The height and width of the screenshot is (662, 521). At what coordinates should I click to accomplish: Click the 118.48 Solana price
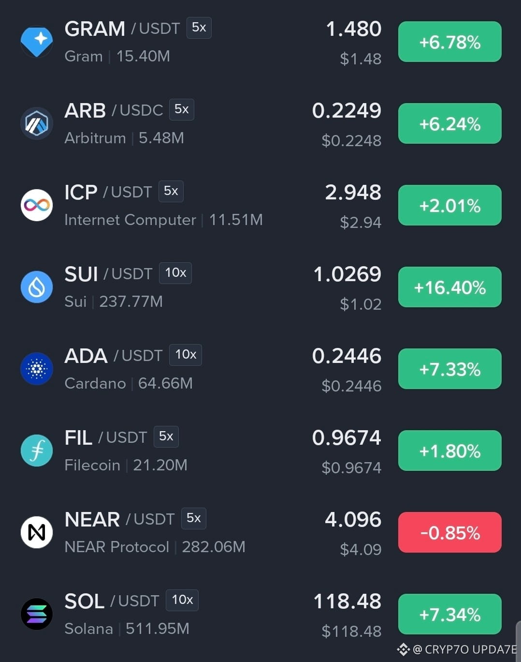coord(347,602)
